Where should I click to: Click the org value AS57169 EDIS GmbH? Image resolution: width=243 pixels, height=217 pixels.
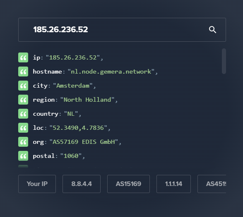tap(84, 142)
